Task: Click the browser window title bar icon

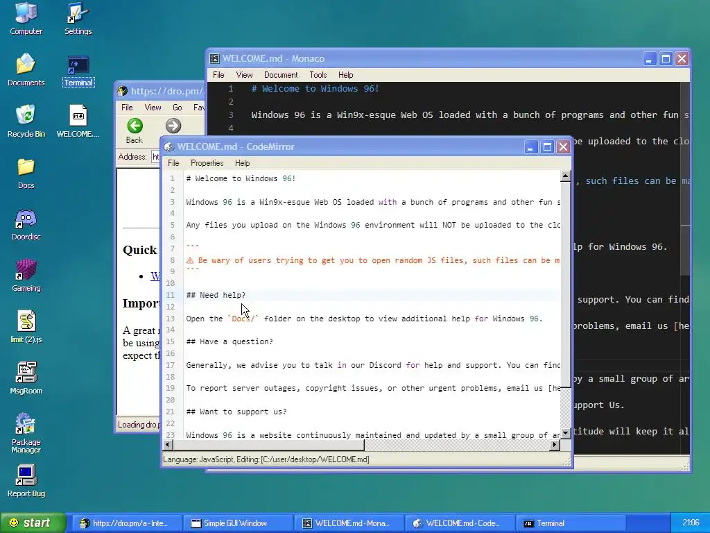Action: click(x=122, y=91)
